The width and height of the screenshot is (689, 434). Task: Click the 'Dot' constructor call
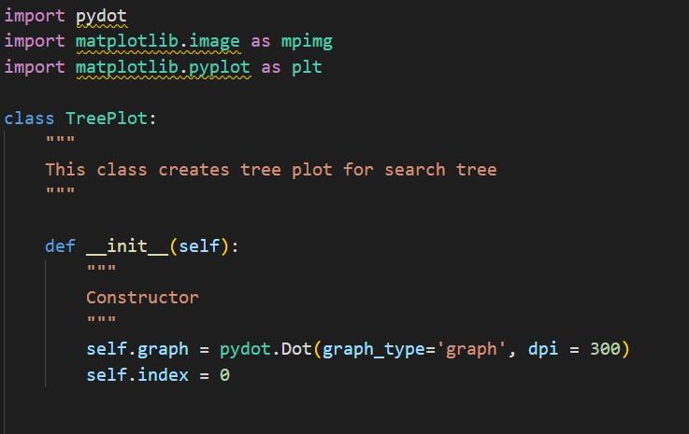[x=296, y=349]
